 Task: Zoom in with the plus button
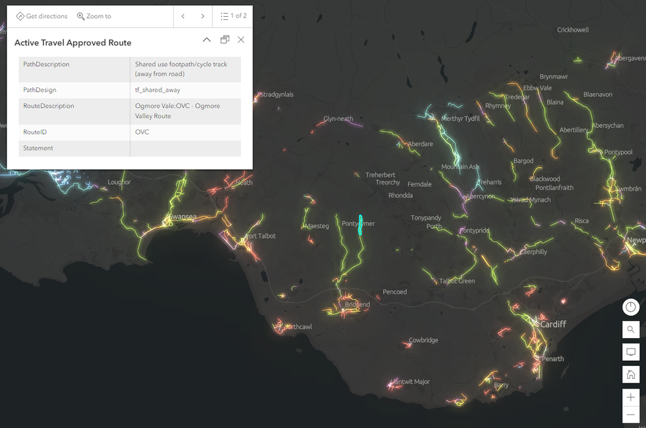pos(630,397)
